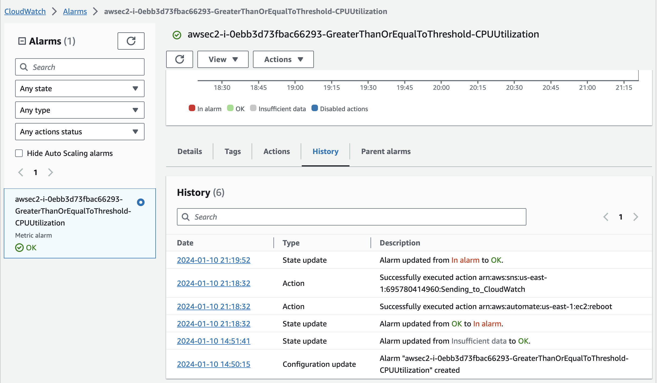Refresh the Alarms list panel
The height and width of the screenshot is (383, 658).
coord(131,41)
